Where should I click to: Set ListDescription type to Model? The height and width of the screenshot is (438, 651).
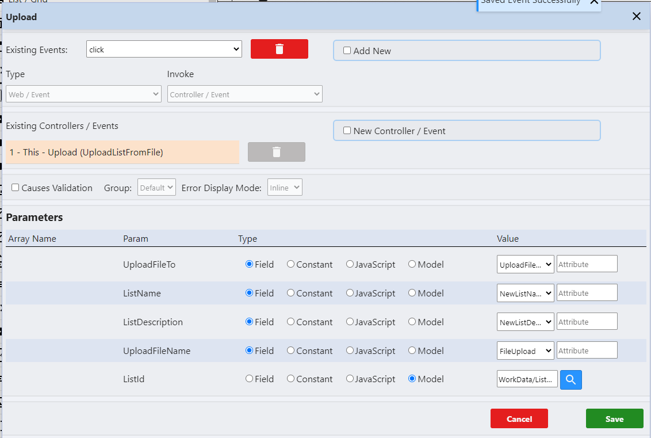tap(412, 321)
